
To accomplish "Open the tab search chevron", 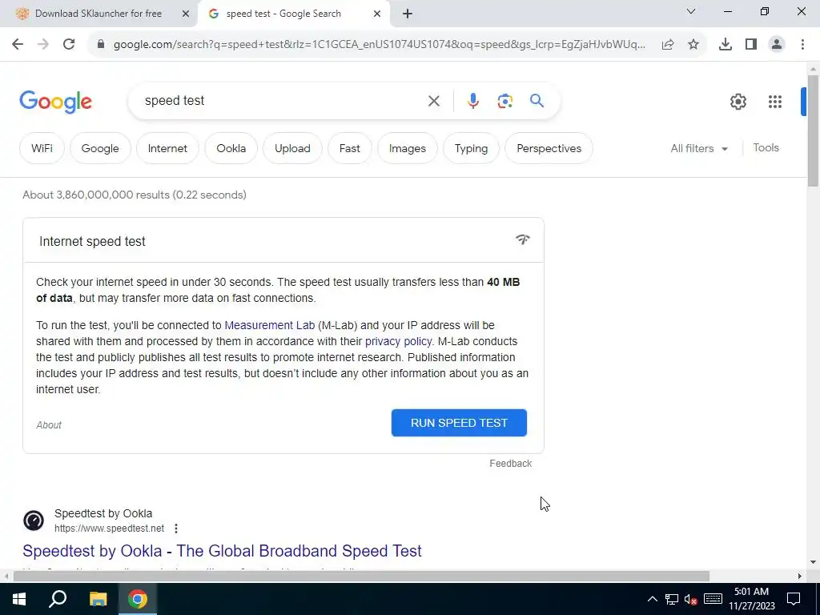I will coord(691,11).
